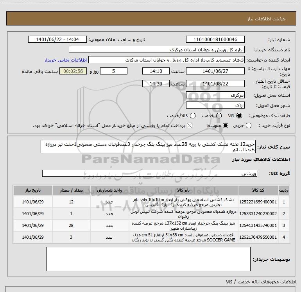Click the جزئیات اطلاعات نیاز header title
Image resolution: width=301 pixels, height=292 pixels.
point(267,19)
